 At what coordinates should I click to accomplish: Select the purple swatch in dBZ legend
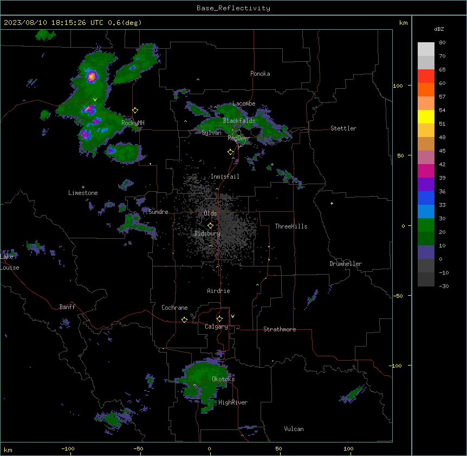click(x=426, y=184)
